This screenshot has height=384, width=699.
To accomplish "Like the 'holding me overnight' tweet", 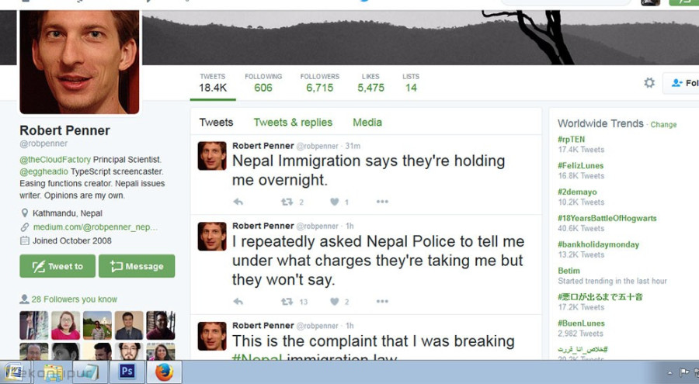I will point(335,202).
